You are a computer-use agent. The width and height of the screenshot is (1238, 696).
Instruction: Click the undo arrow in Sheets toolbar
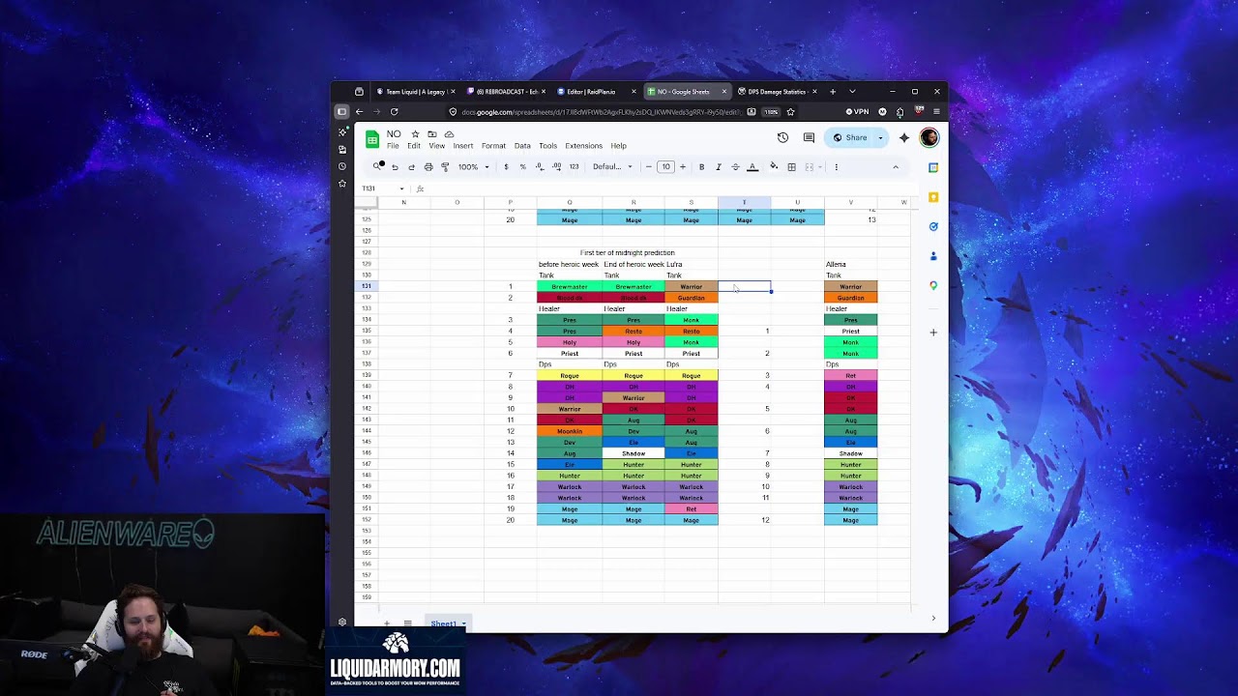[395, 166]
